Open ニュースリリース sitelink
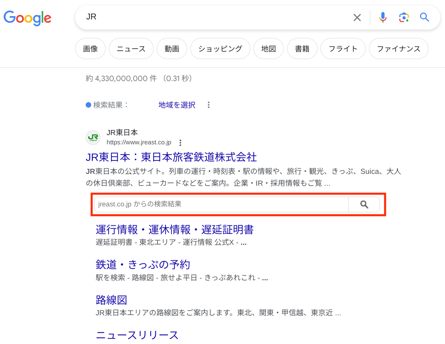 pos(137,335)
